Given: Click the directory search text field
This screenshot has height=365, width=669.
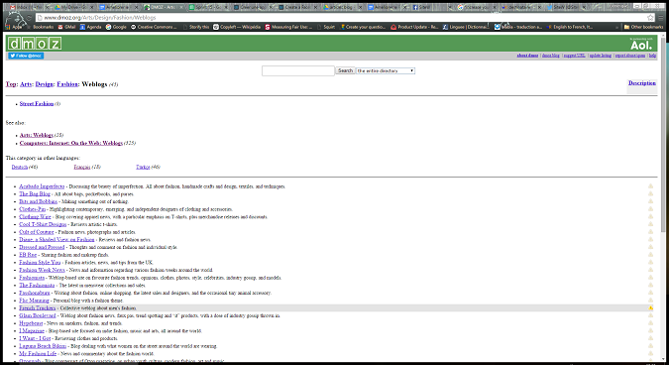Looking at the screenshot, I should pyautogui.click(x=297, y=70).
